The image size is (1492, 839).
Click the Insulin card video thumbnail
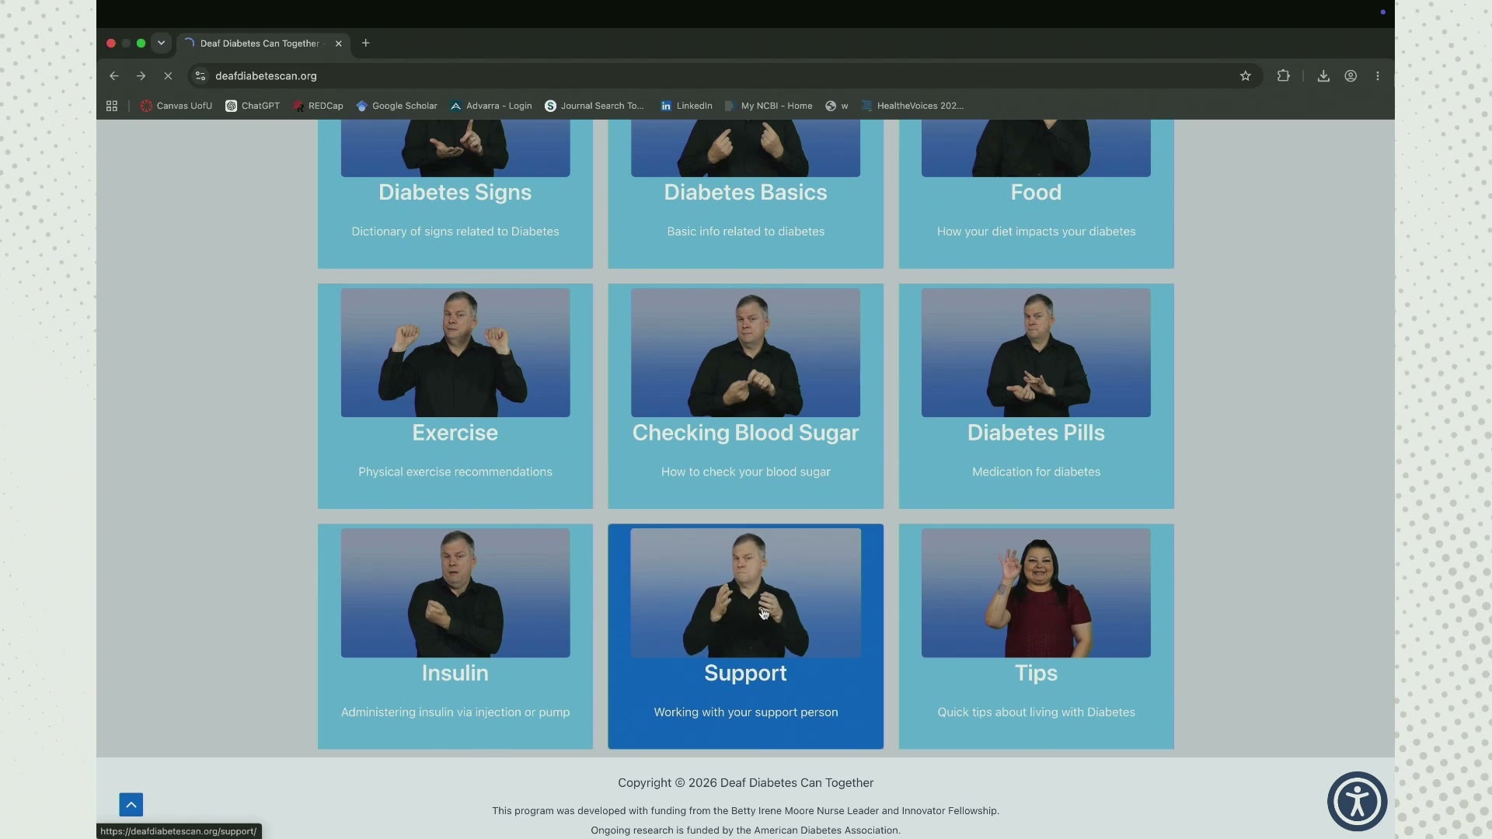(x=455, y=594)
